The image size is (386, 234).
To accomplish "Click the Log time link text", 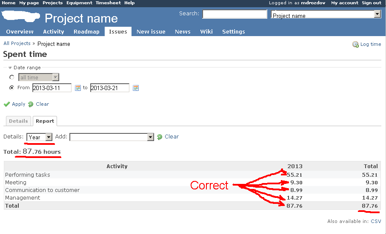I will pyautogui.click(x=371, y=44).
